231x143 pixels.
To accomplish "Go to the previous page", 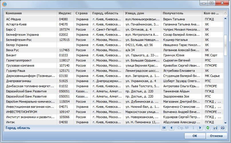I will 171,128.
